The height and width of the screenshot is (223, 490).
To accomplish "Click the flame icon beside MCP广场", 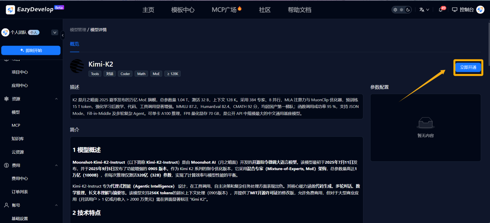I will pyautogui.click(x=240, y=8).
